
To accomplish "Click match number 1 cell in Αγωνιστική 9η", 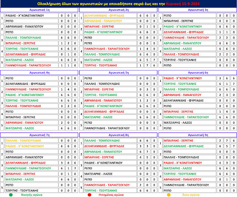I will tap(160, 143).
